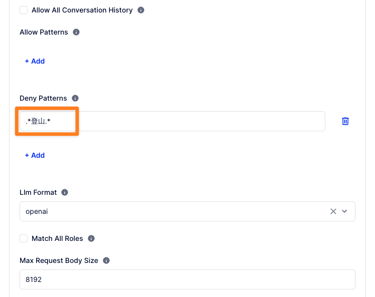
Task: Toggle the Match All Roles checkbox
Action: (24, 238)
